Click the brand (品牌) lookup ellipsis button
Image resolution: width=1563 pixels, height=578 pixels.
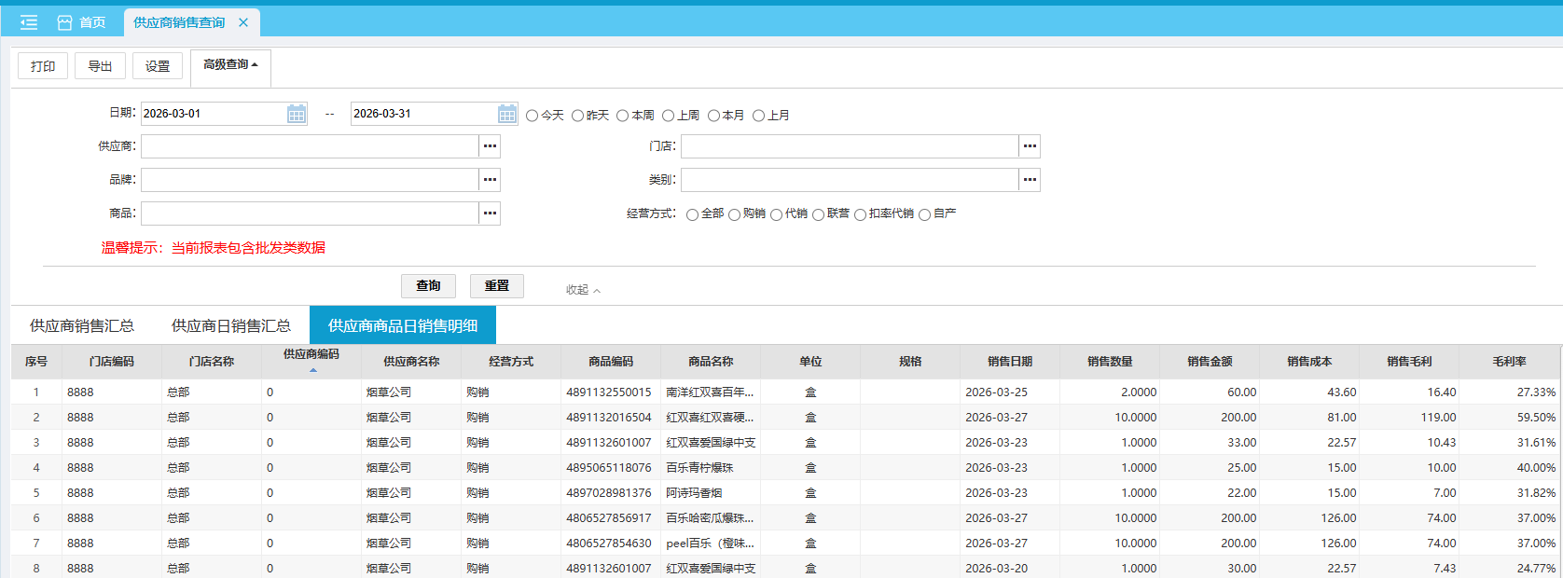point(490,180)
